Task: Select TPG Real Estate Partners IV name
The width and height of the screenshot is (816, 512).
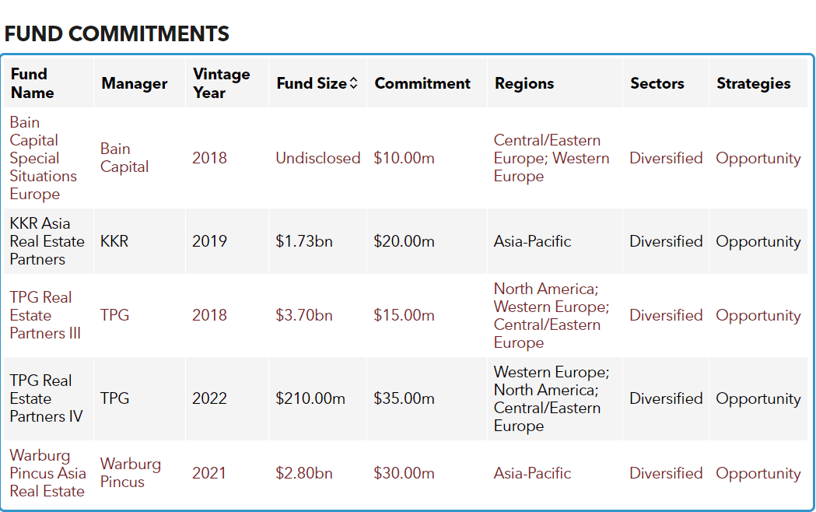Action: 47,398
